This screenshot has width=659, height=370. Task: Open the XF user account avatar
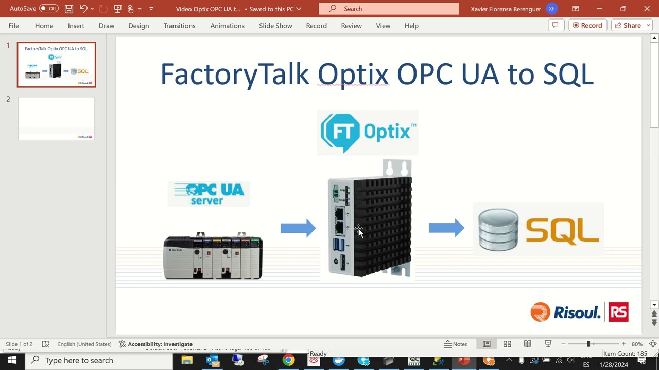coord(551,9)
